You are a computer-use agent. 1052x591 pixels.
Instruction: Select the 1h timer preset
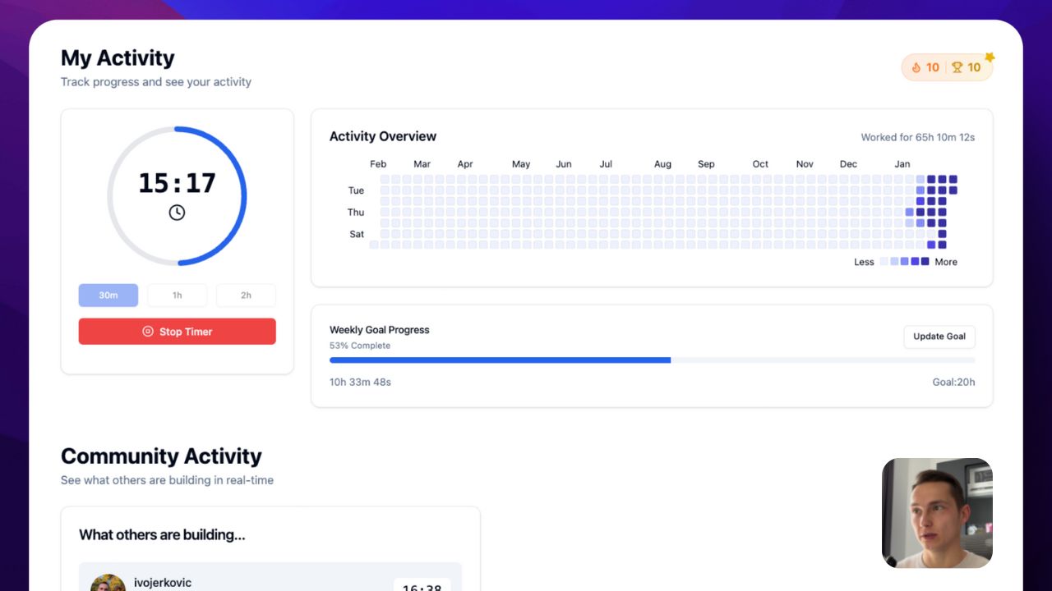(177, 295)
